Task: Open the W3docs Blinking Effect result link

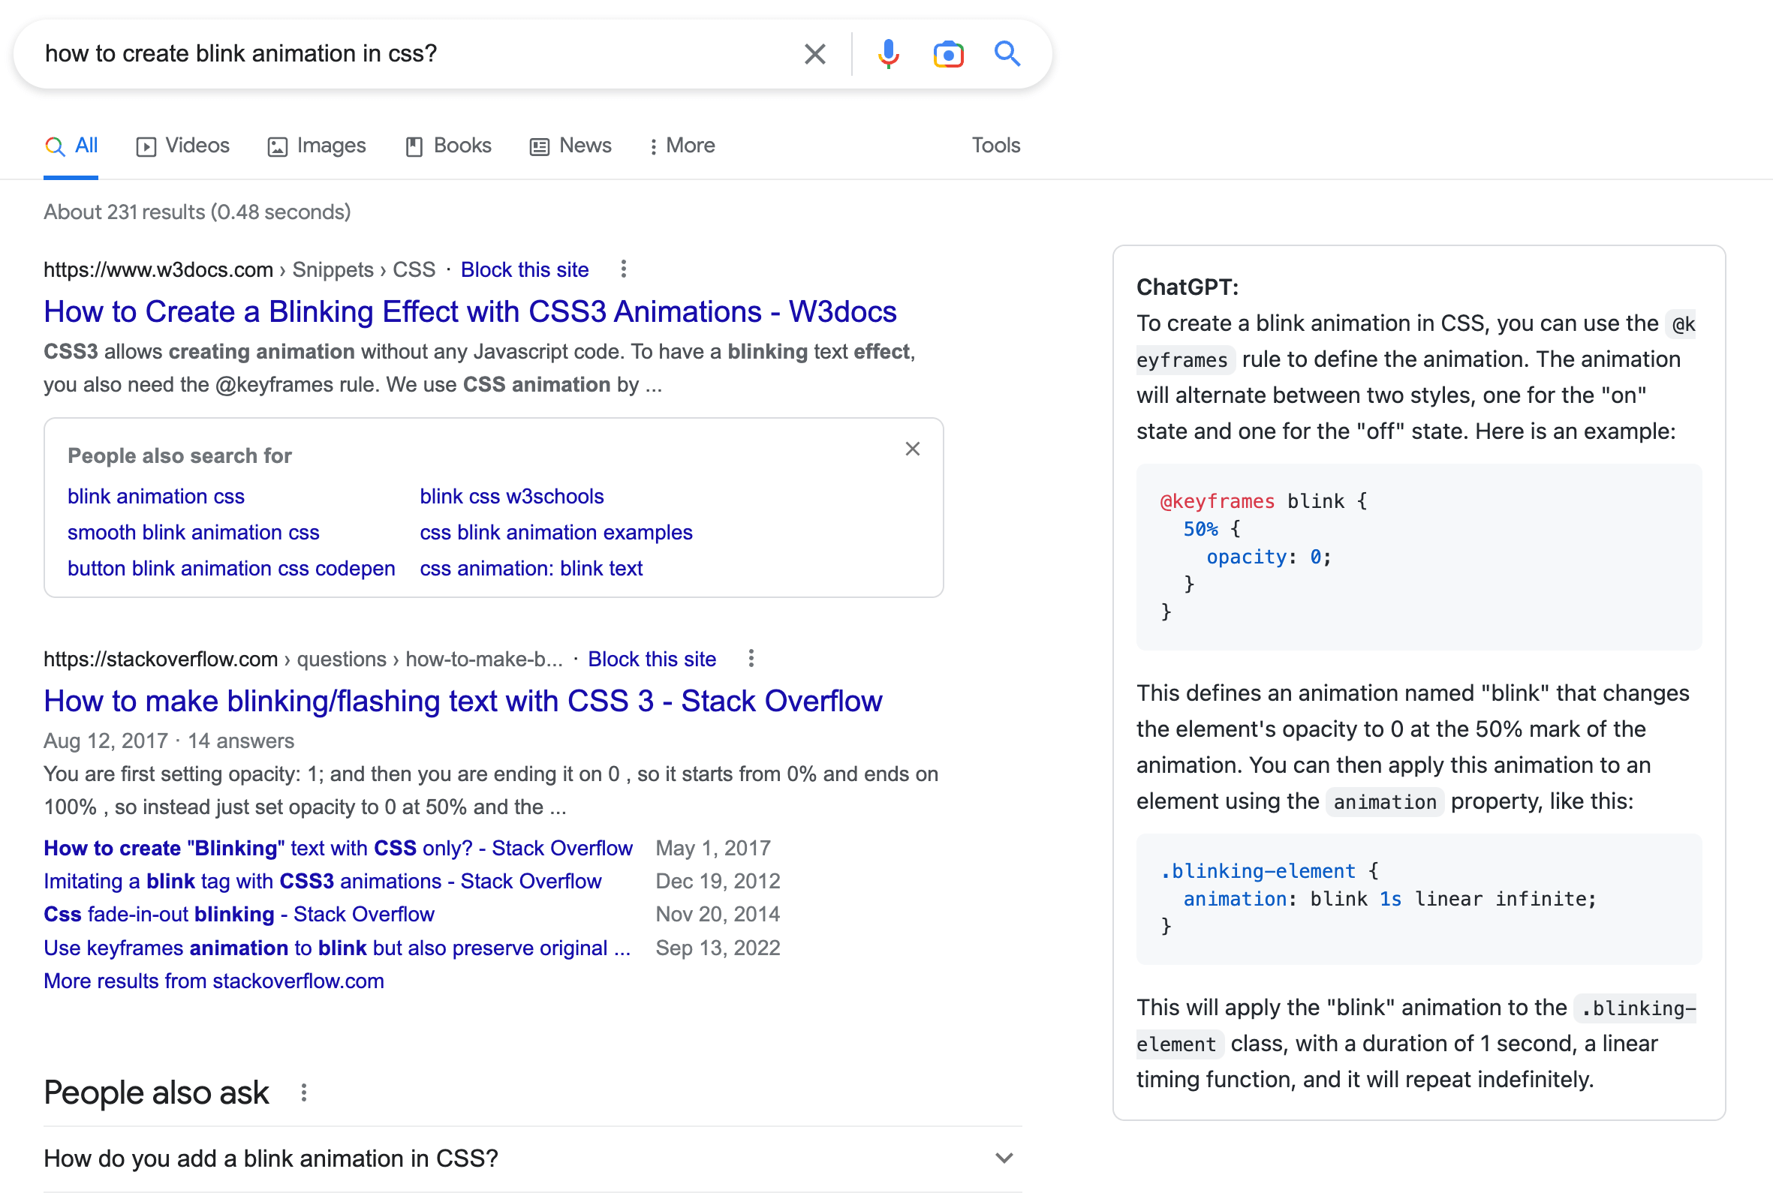Action: click(469, 312)
